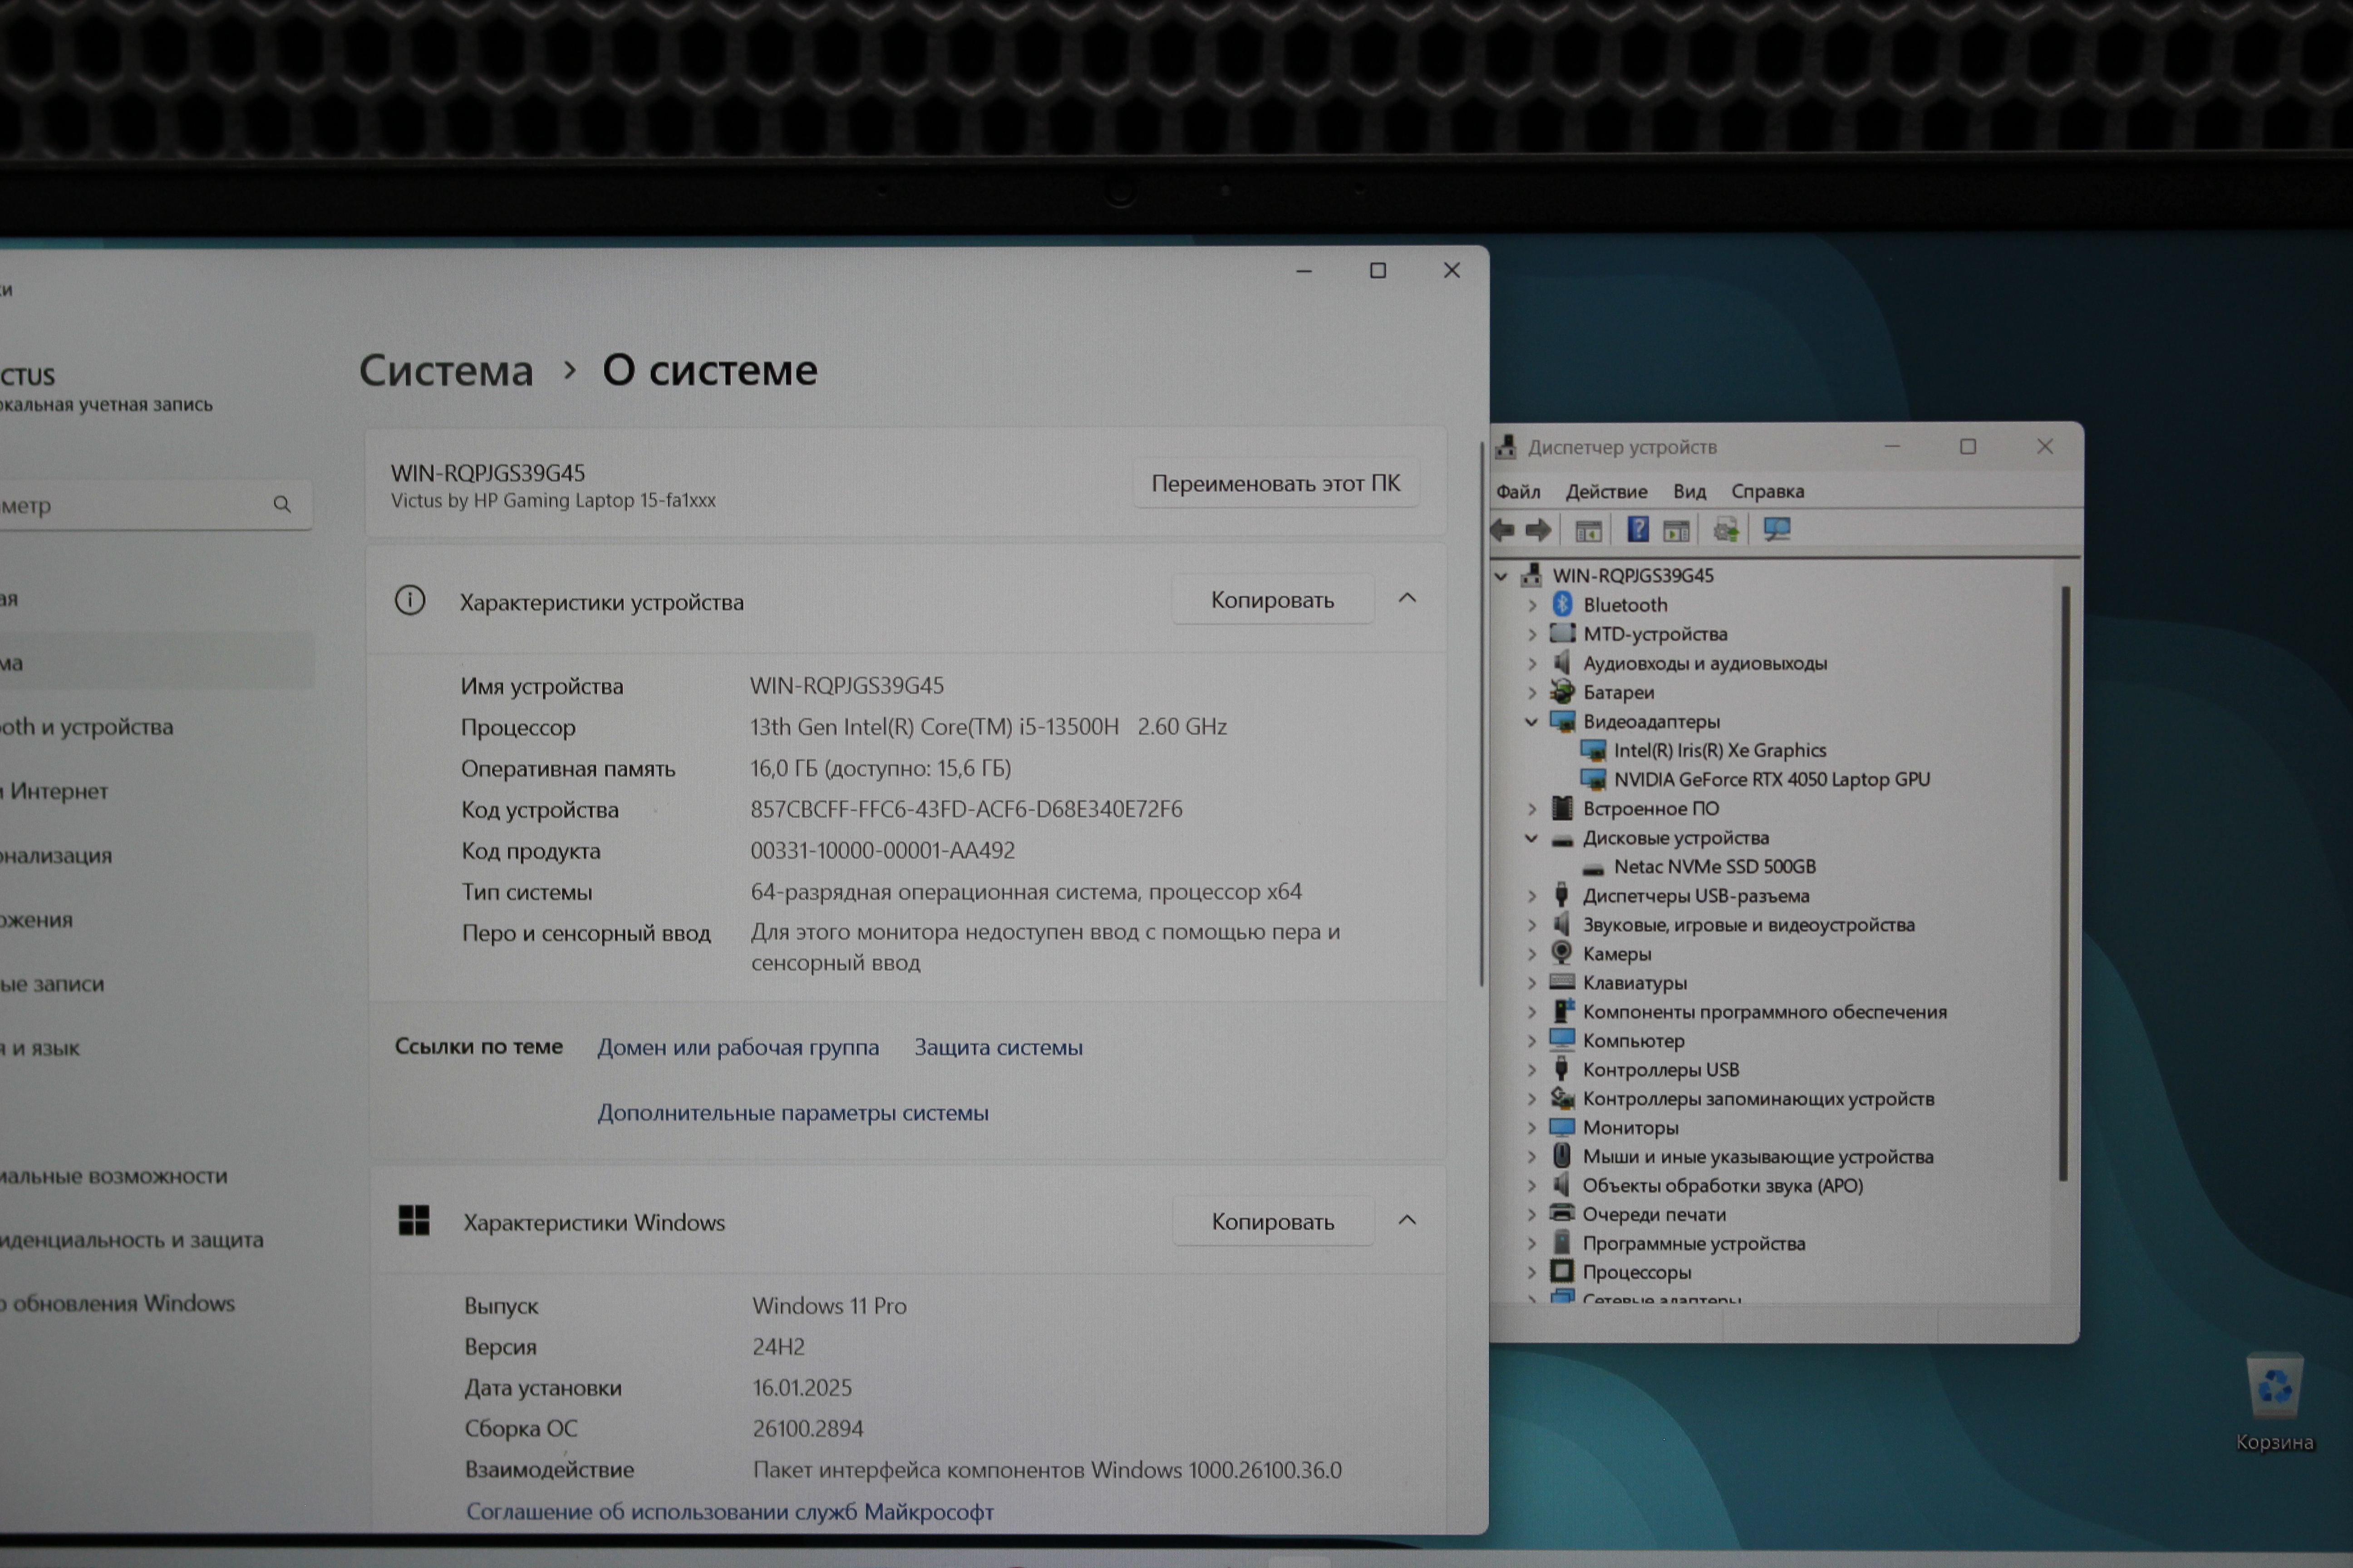The width and height of the screenshot is (2353, 1568).
Task: Expand Контроллеры запоминающих устройств node
Action: 1531,1099
